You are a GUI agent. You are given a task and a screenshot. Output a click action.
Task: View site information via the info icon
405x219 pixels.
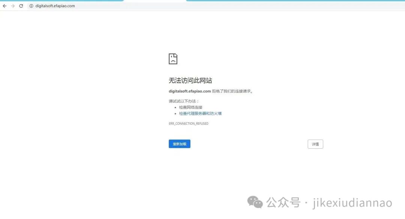point(31,6)
